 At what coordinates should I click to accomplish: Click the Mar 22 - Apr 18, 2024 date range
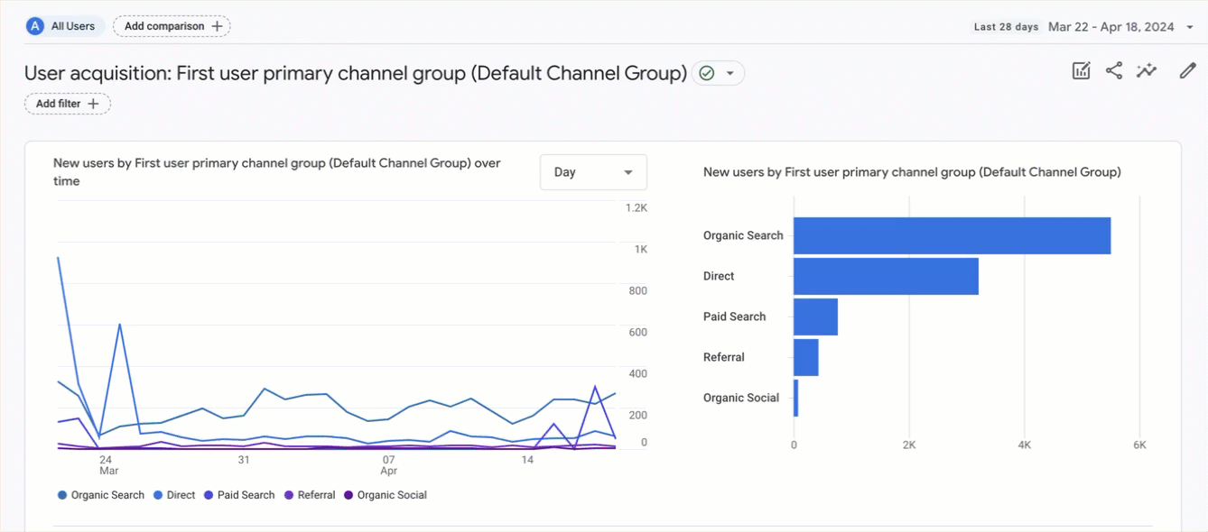(1110, 27)
